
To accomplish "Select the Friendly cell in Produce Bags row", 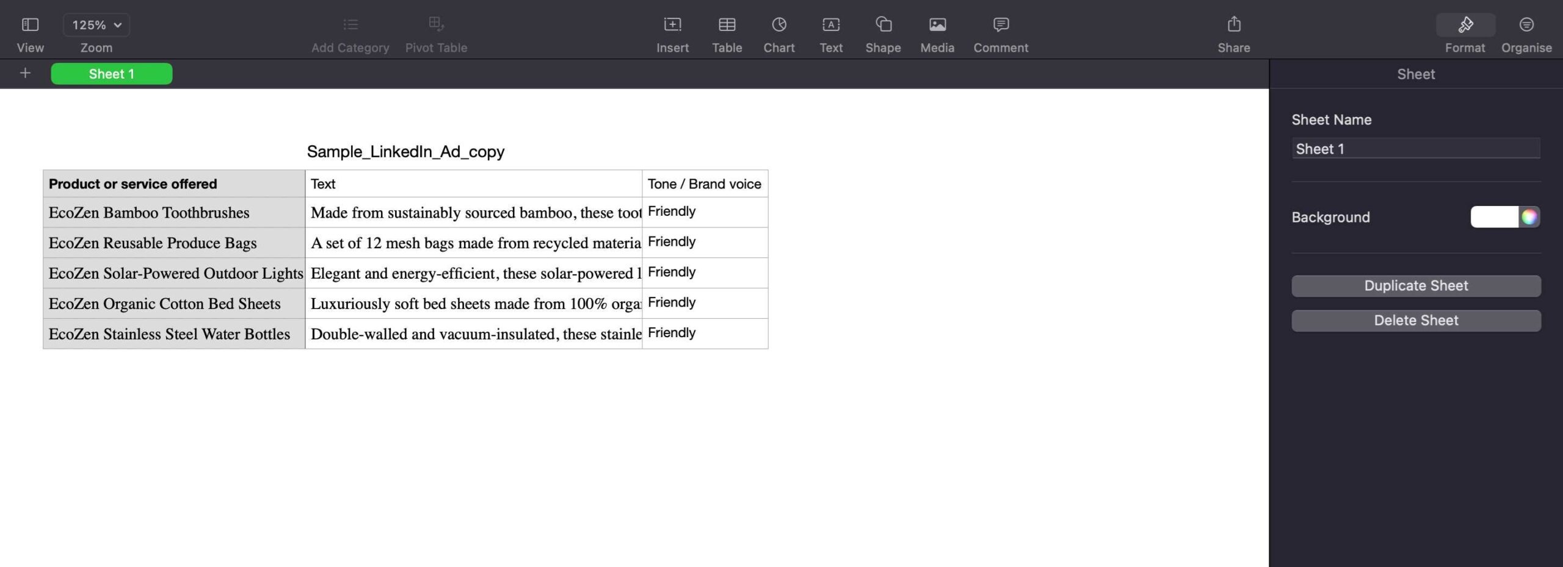I will tap(705, 243).
